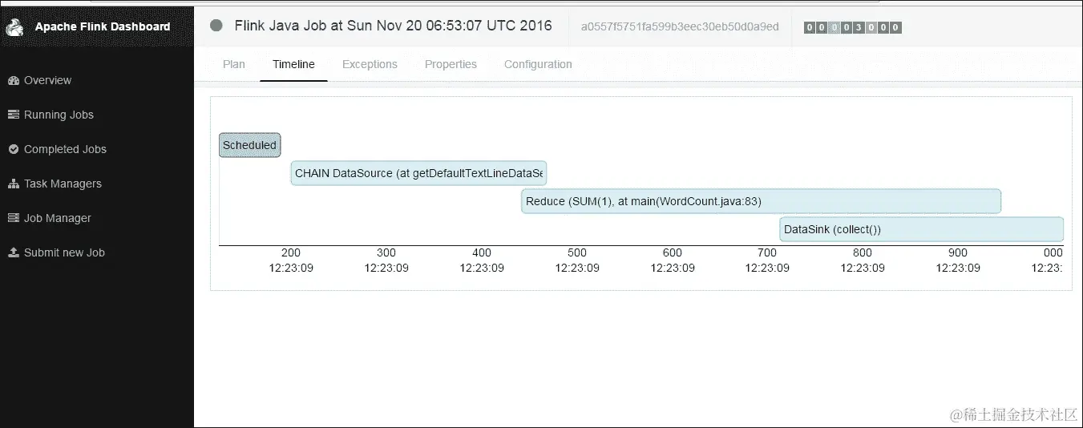
Task: Open the Plan tab
Action: click(x=234, y=64)
